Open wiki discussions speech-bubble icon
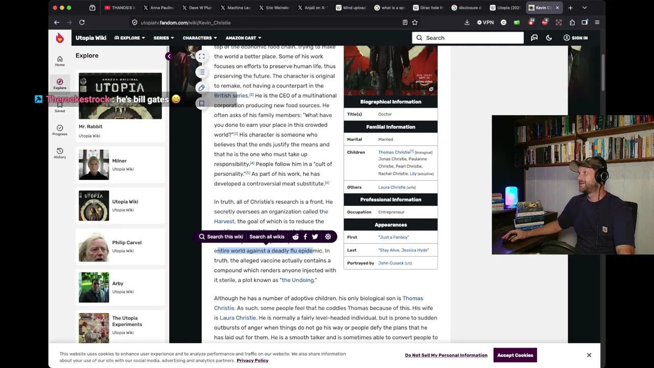 point(534,38)
